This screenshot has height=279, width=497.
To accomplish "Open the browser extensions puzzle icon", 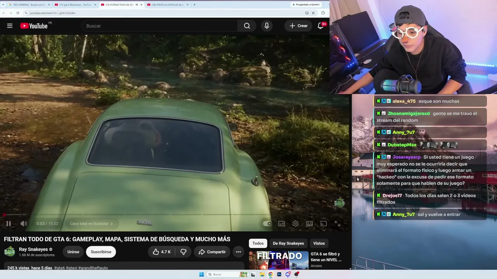I will tap(323, 13).
